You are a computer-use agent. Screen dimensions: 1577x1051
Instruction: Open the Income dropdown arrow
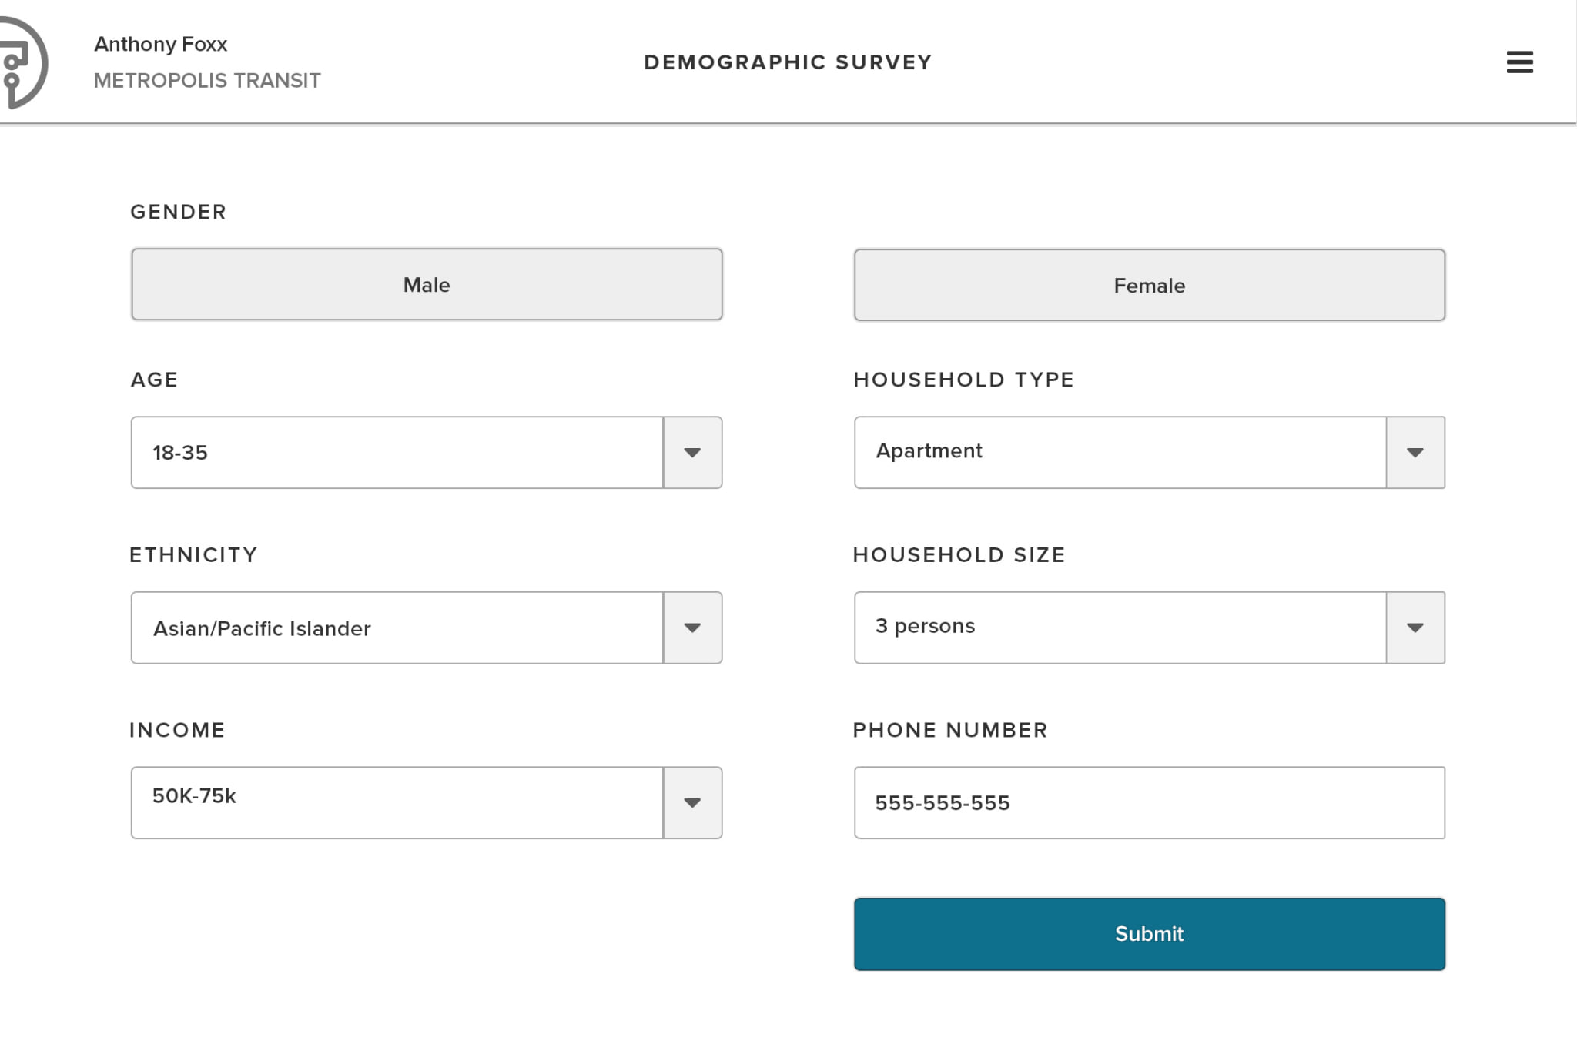[692, 802]
